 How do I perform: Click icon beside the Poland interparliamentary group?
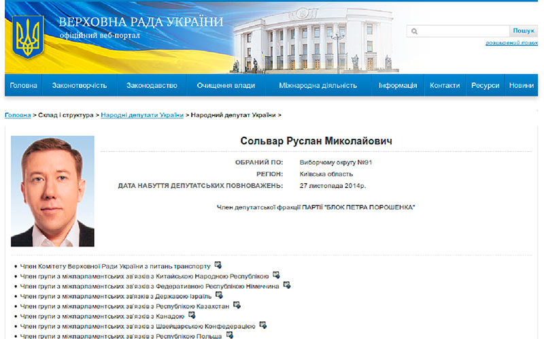coord(230,335)
